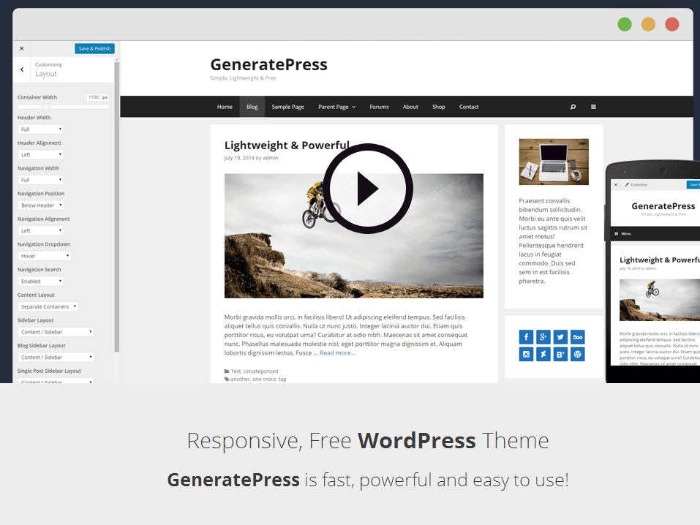Click the back arrow beside Customizing Layout
Screen dimensions: 700x525
coord(22,69)
